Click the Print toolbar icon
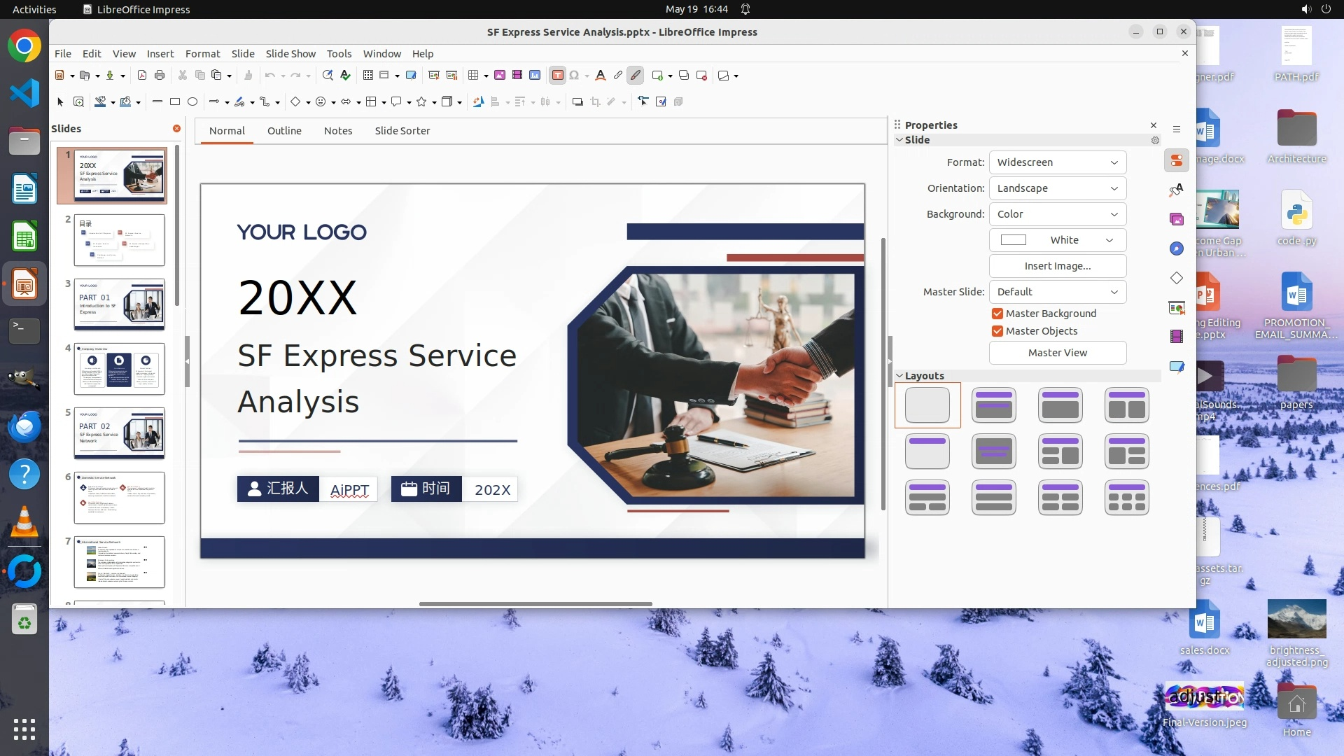The height and width of the screenshot is (756, 1344). [160, 76]
